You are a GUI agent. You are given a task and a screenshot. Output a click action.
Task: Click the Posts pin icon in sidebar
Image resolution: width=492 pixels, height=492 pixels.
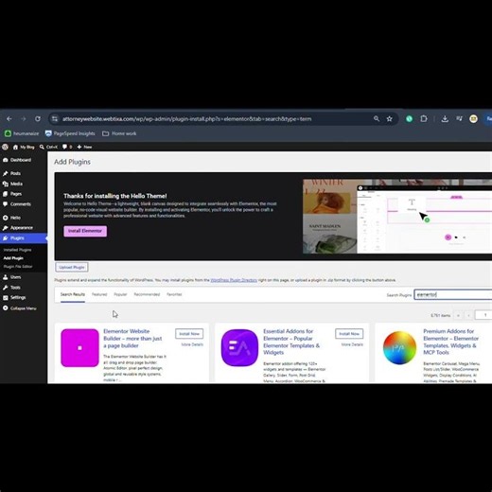[6, 173]
